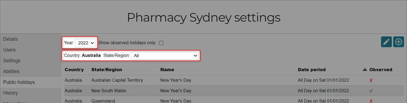Sort by Name column header
The image size is (407, 103).
pos(167,70)
